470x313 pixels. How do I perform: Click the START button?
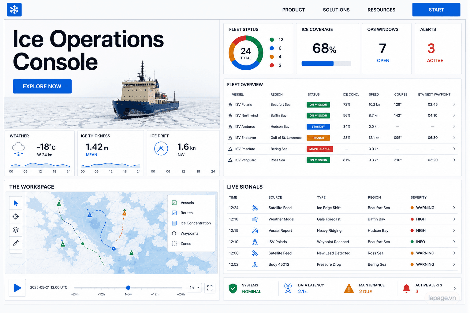[436, 9]
